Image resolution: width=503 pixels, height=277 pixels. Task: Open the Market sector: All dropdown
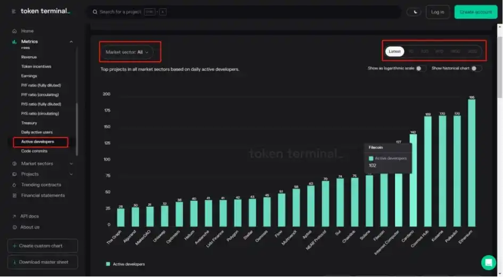[127, 52]
